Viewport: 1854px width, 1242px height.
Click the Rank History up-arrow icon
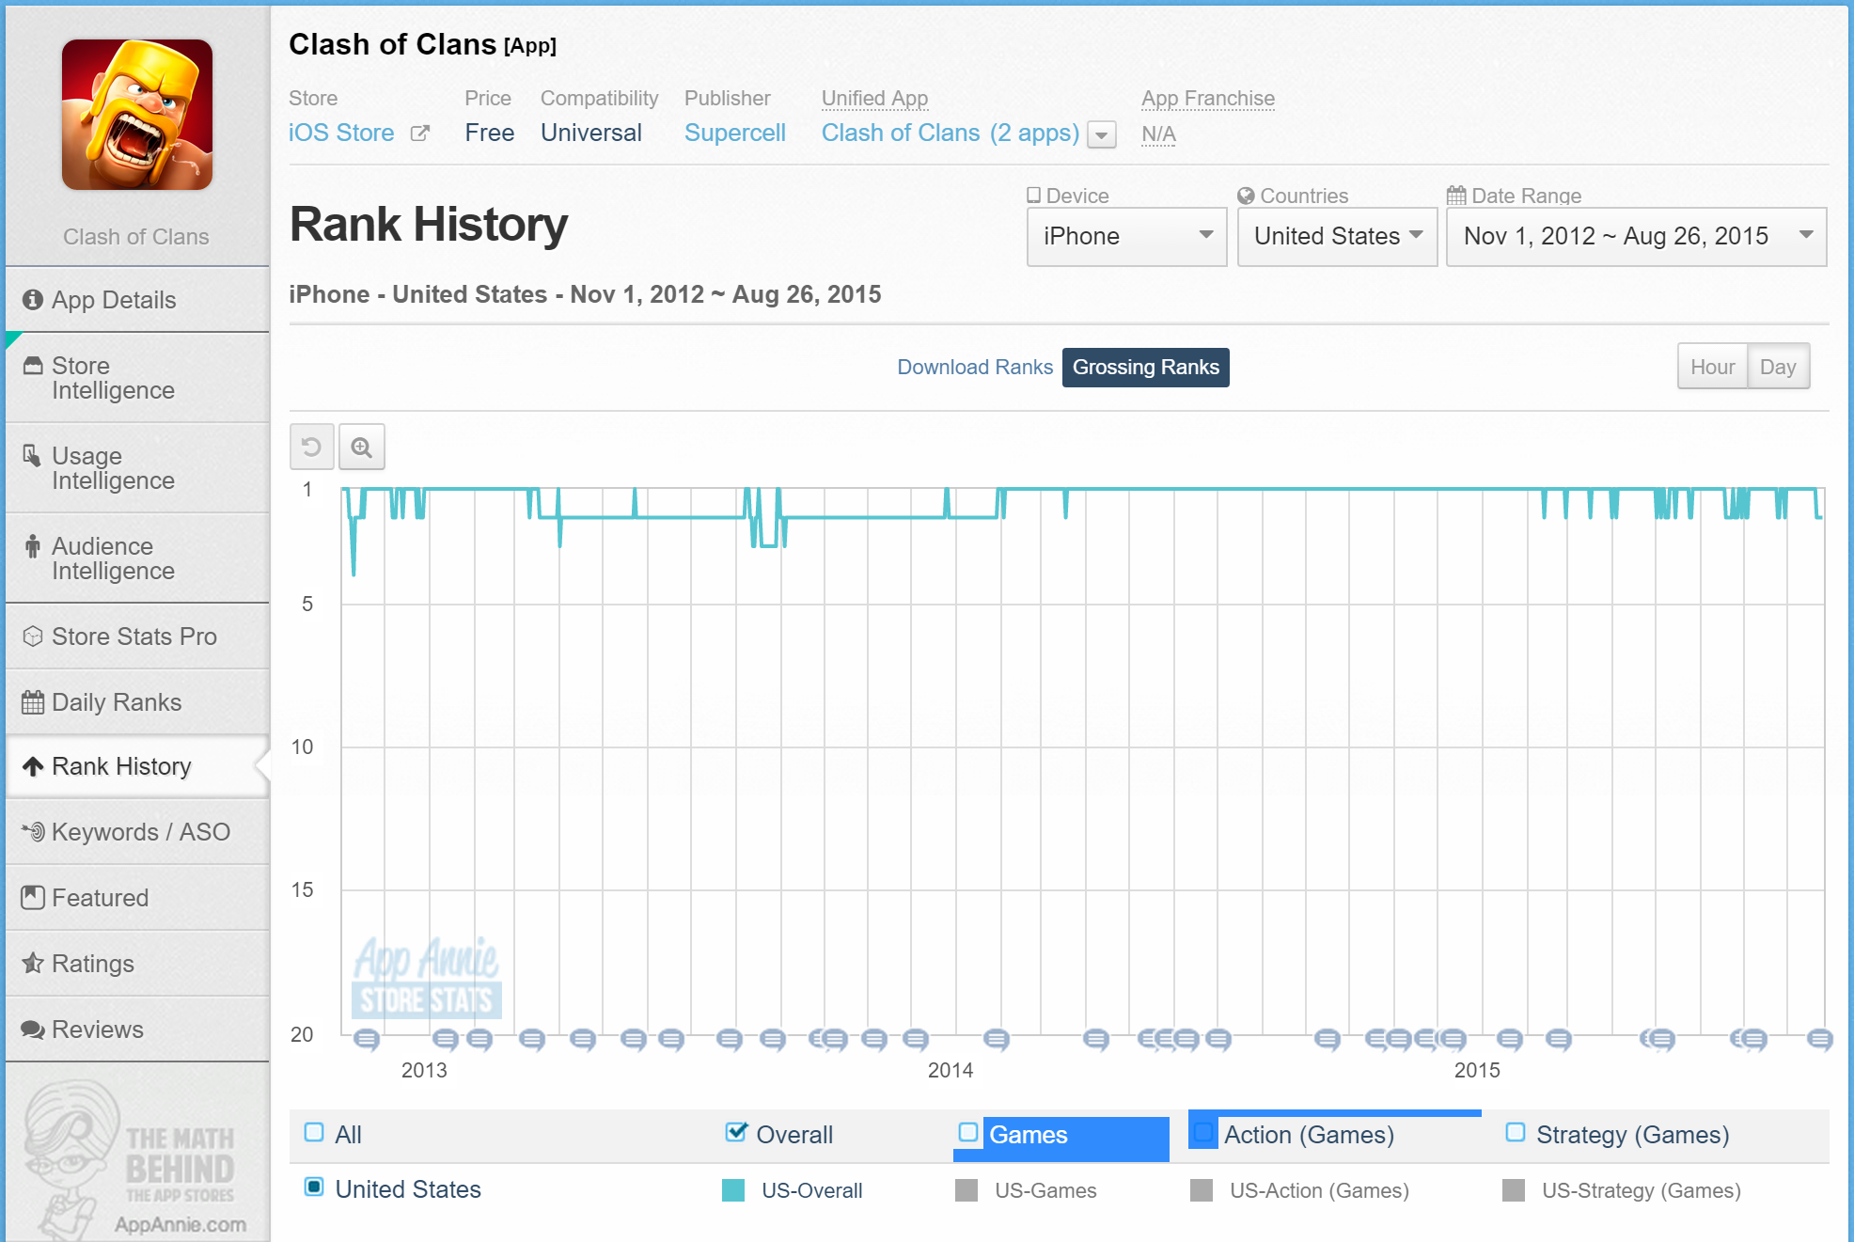tap(33, 766)
